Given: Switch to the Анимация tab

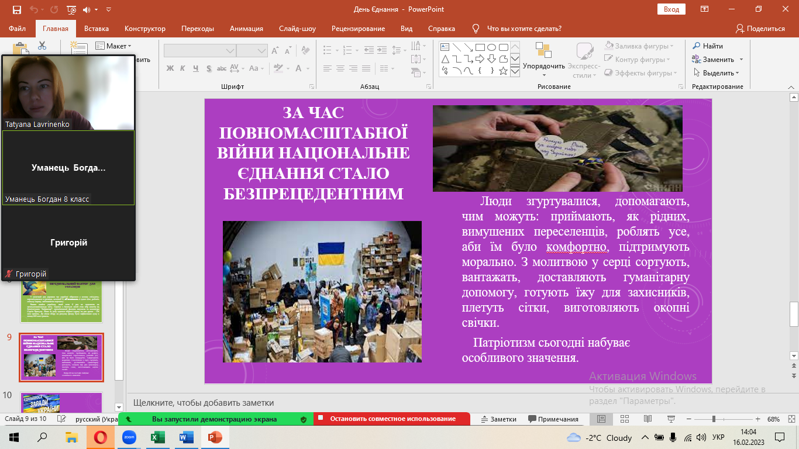Looking at the screenshot, I should [246, 29].
